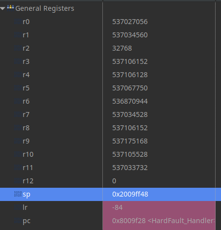Viewport: 221px width, 230px height.
Task: Select register name r7
Action: point(26,115)
